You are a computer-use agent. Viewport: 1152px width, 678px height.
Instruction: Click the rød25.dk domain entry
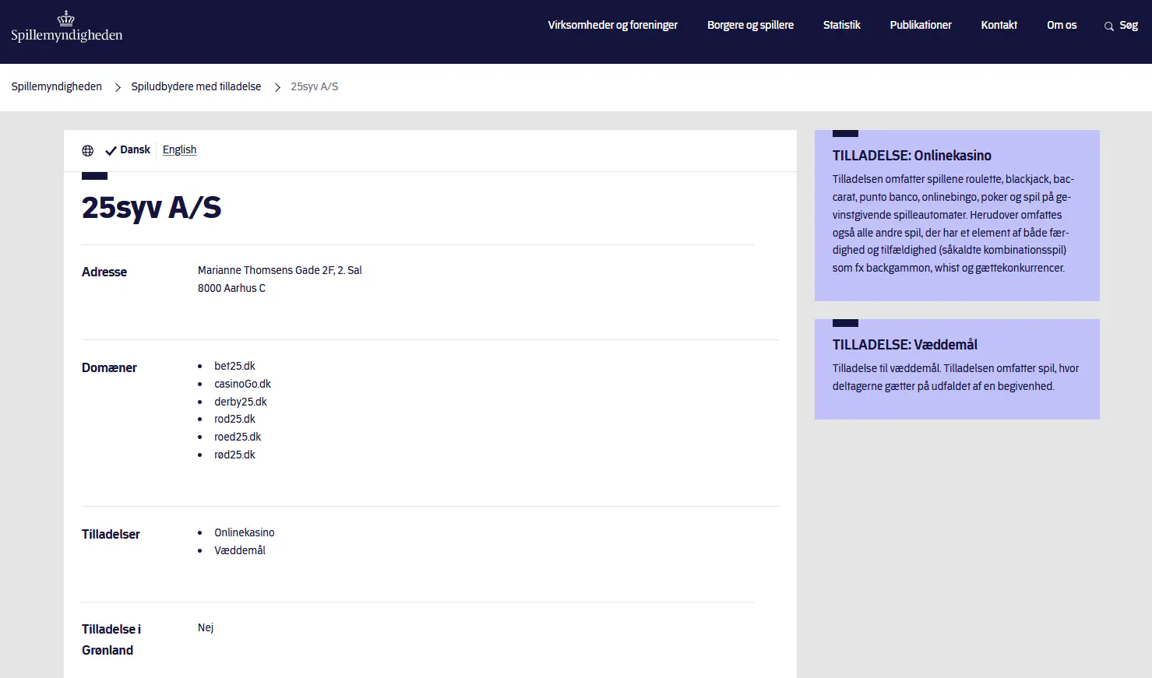pos(234,455)
